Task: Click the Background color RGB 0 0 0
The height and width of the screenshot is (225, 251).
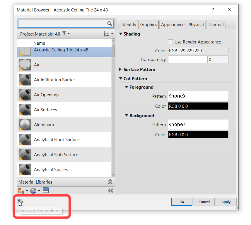Action: [198, 135]
